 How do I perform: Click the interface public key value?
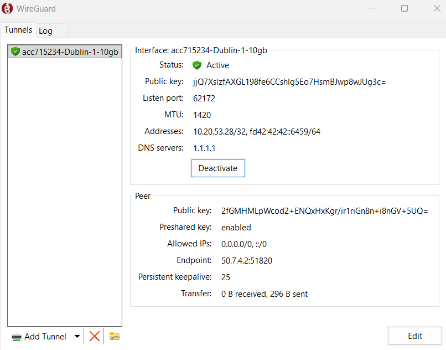pyautogui.click(x=289, y=82)
